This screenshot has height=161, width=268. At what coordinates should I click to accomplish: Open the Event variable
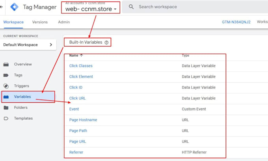[74, 109]
